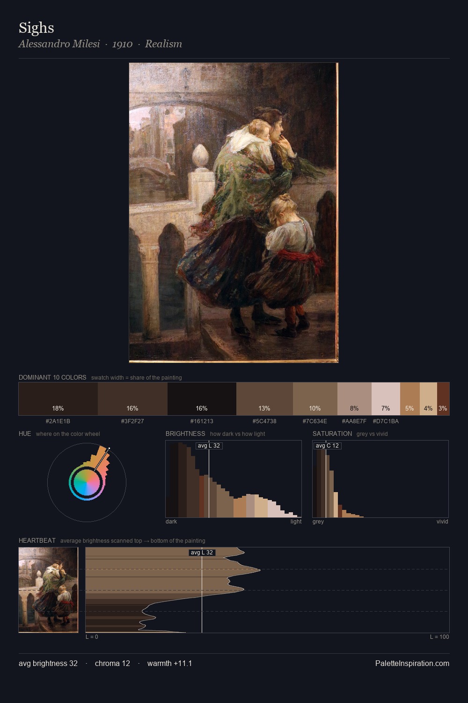Image resolution: width=468 pixels, height=703 pixels.
Task: Click the 'HUE' section heading
Action: (x=25, y=434)
